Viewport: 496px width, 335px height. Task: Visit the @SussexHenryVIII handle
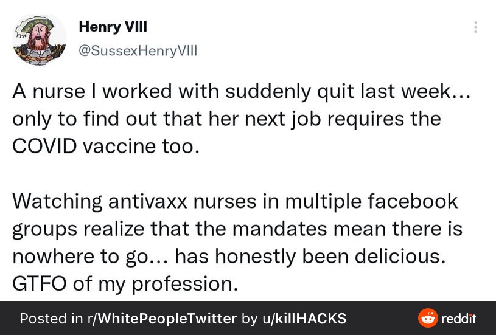tap(138, 50)
